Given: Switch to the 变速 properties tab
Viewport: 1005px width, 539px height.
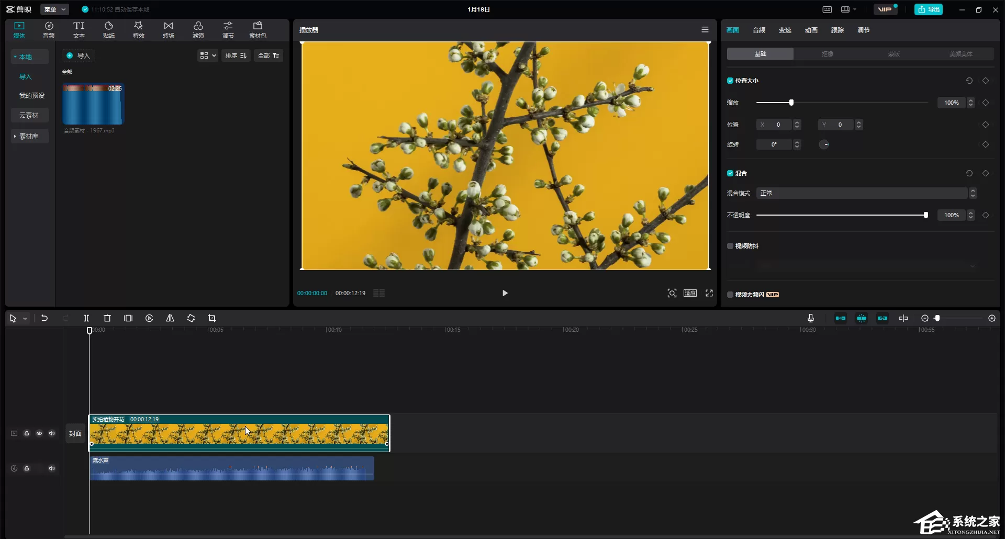Looking at the screenshot, I should [785, 30].
